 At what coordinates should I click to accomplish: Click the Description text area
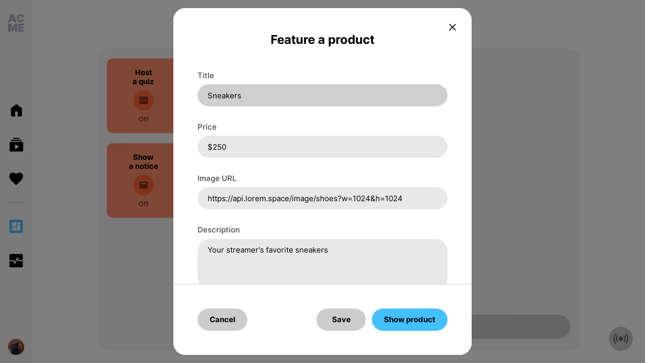[322, 262]
